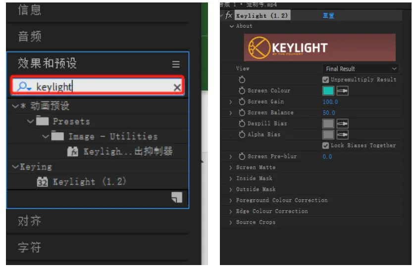Select the Image - Utilities folder icon
This screenshot has width=417, height=271.
tap(57, 135)
